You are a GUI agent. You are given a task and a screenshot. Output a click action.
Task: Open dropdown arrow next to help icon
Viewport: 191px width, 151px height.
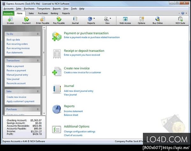pyautogui.click(x=186, y=13)
